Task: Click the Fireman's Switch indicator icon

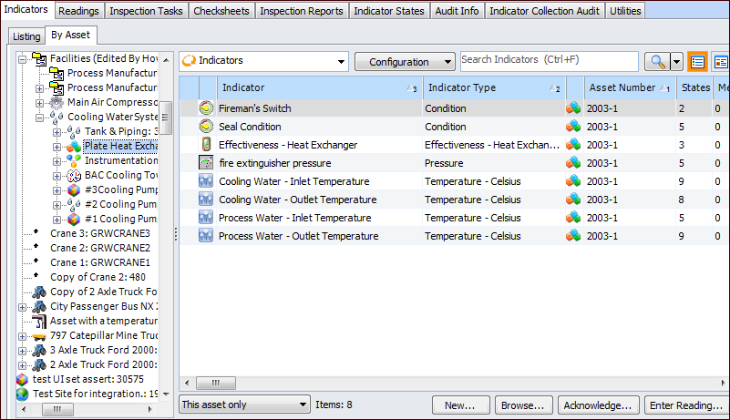Action: pos(205,108)
